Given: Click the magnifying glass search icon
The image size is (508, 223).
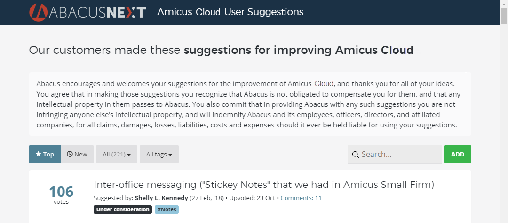Looking at the screenshot, I should click(x=356, y=155).
